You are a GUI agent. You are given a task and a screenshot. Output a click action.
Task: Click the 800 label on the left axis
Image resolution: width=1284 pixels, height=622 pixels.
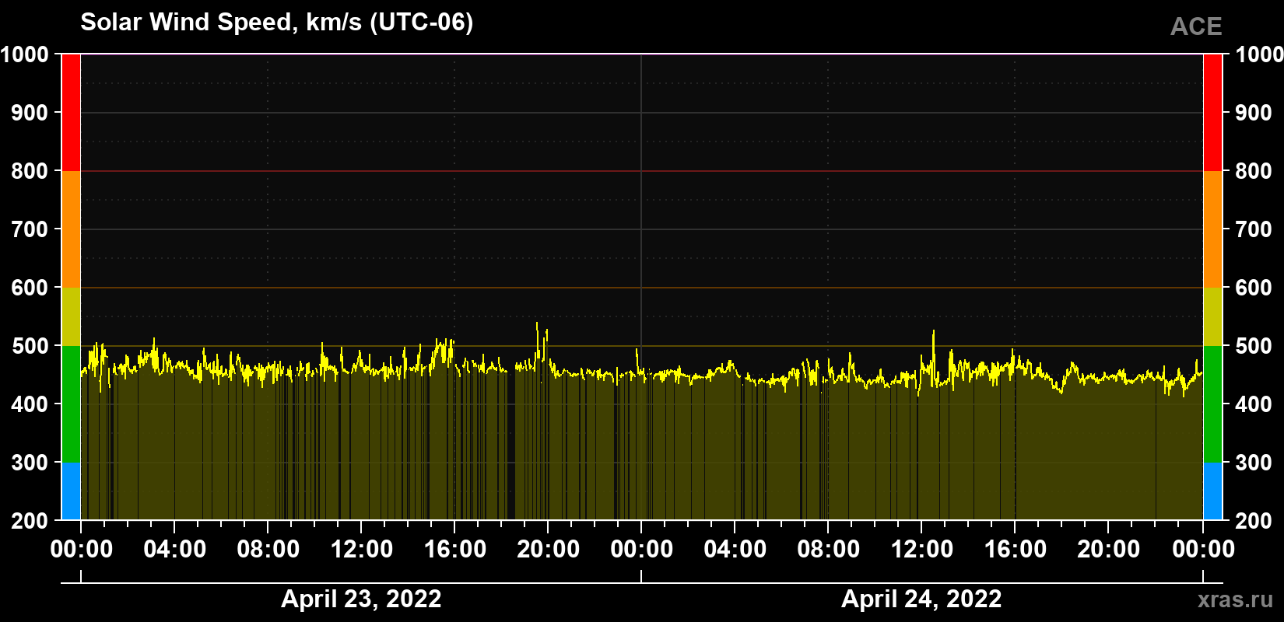point(30,171)
